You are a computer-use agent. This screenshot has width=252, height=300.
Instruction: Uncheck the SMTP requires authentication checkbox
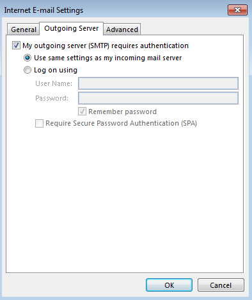(x=16, y=46)
